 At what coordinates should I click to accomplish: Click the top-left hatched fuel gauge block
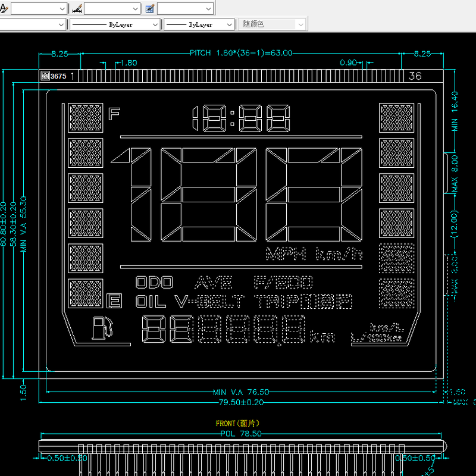click(86, 117)
